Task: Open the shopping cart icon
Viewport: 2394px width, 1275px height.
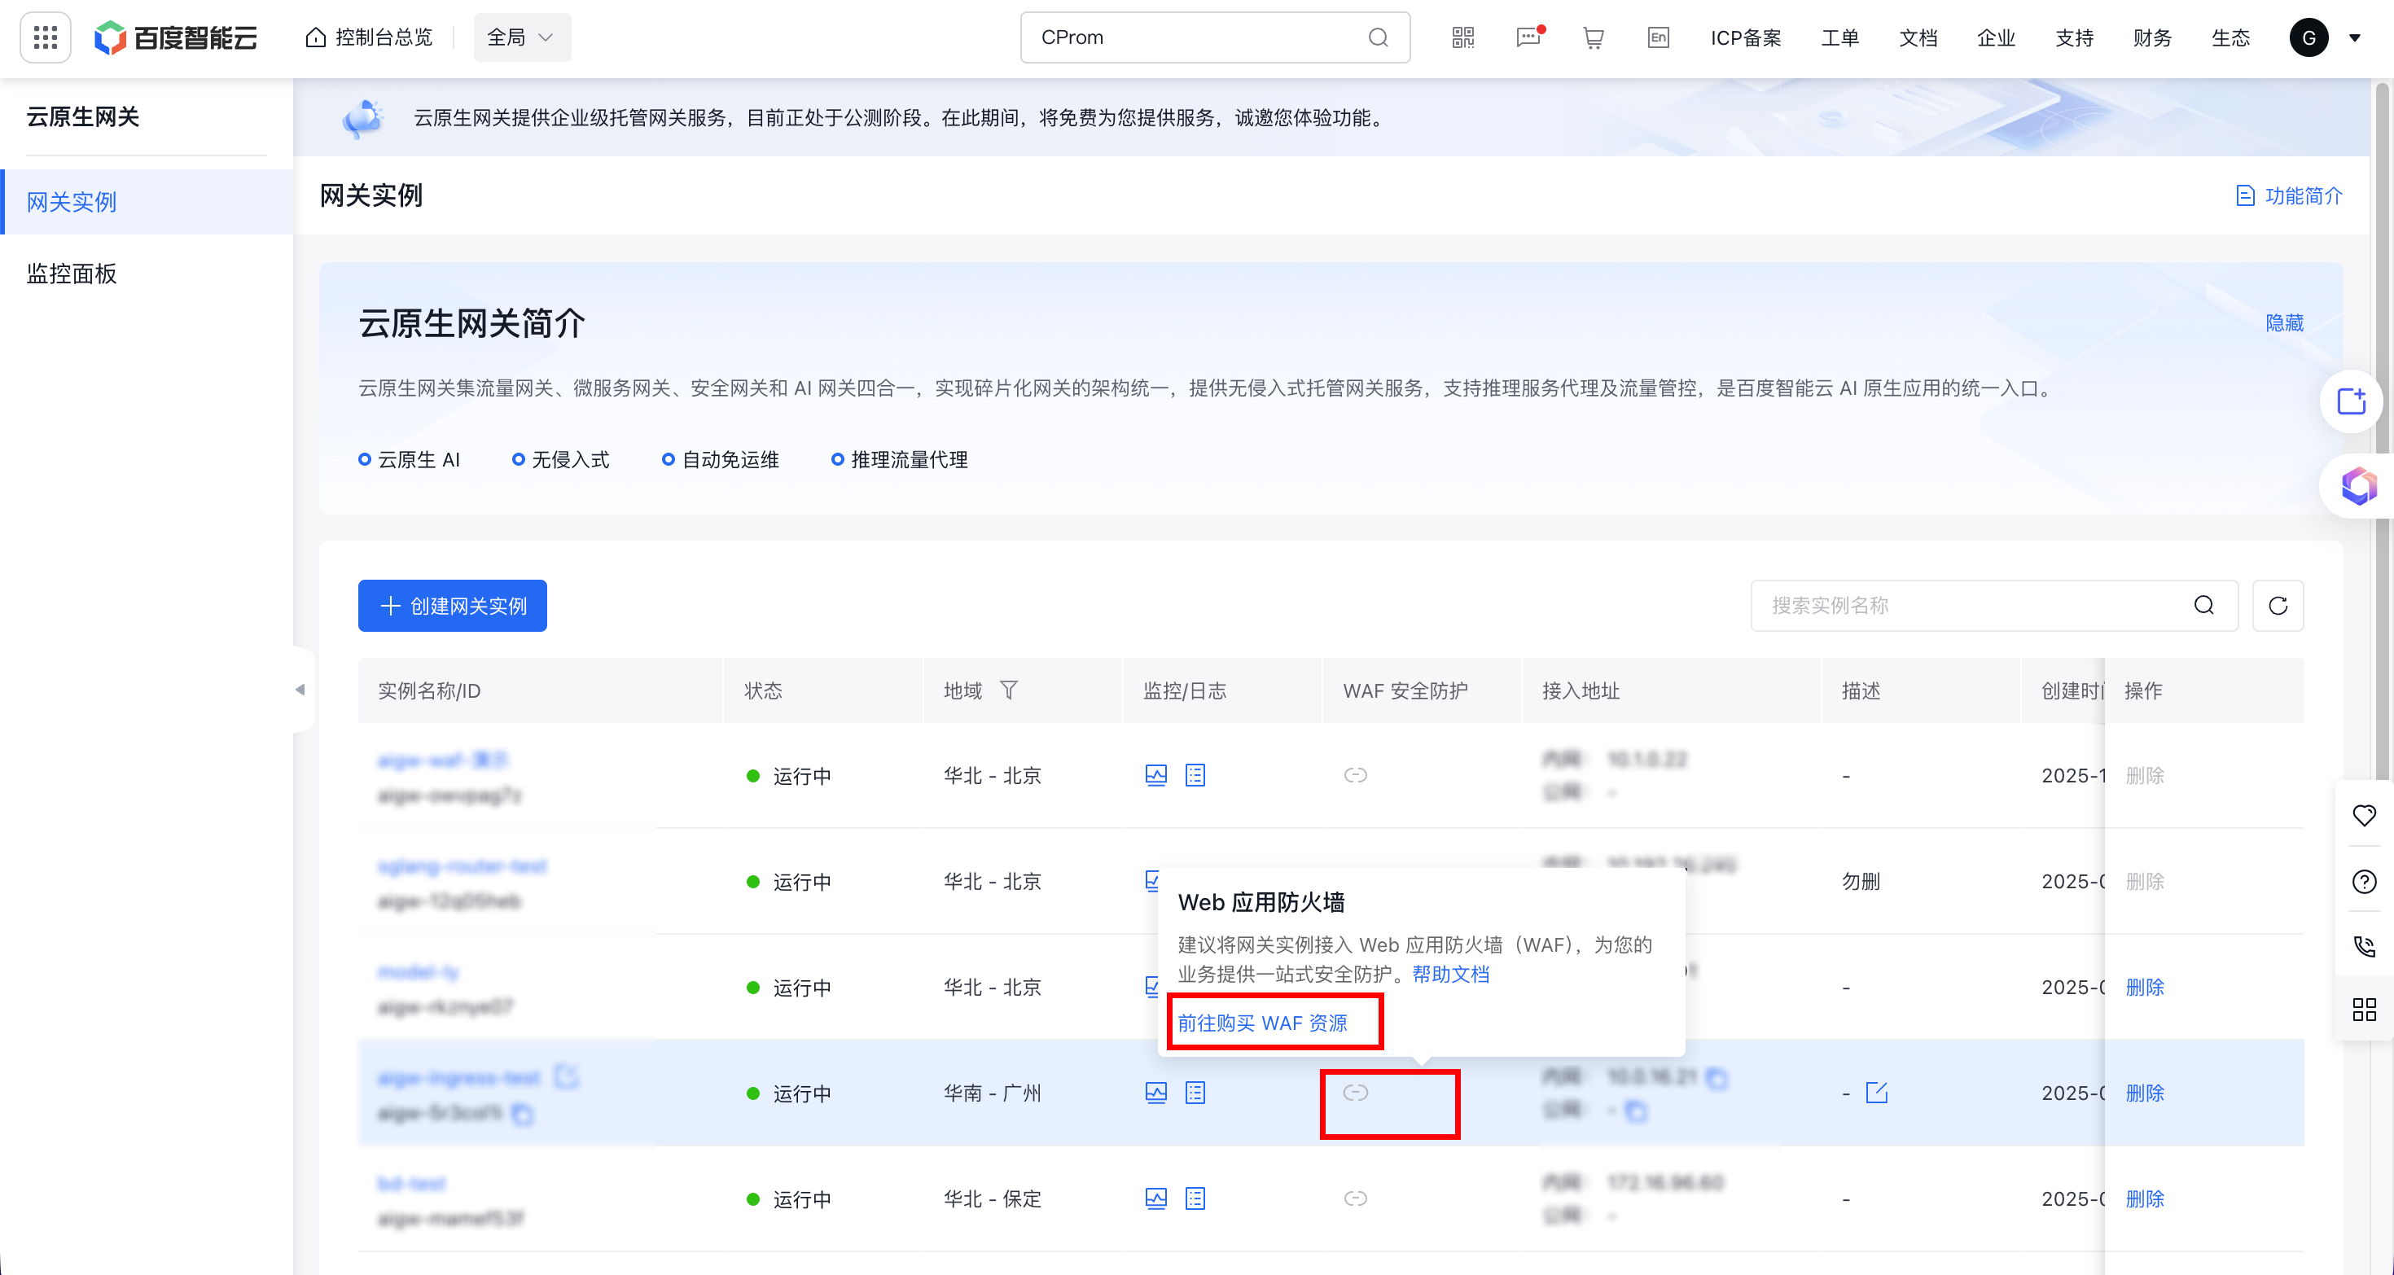Action: [x=1593, y=38]
